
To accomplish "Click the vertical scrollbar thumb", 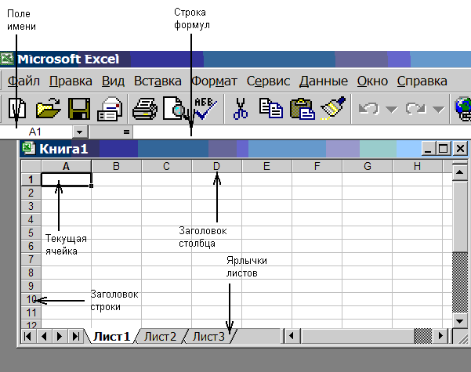I will (x=459, y=216).
